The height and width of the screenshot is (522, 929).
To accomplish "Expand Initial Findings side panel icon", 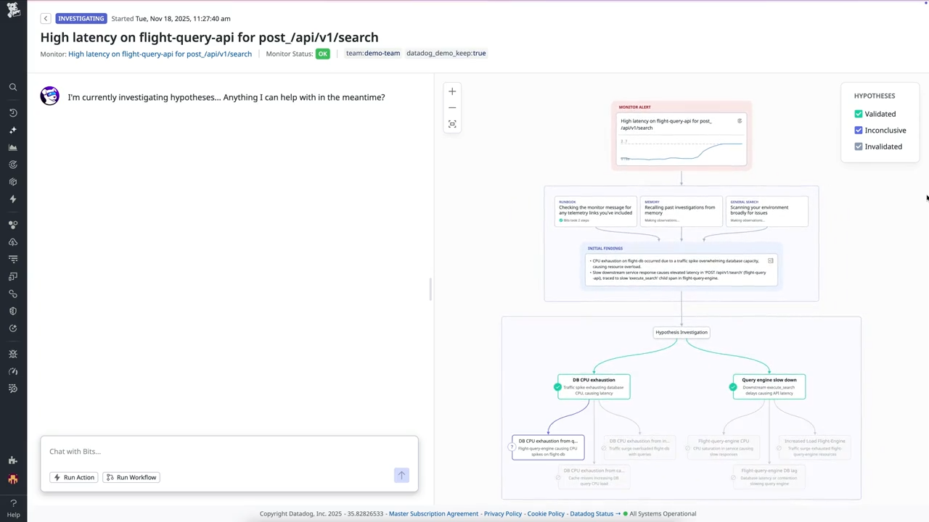I will 771,260.
